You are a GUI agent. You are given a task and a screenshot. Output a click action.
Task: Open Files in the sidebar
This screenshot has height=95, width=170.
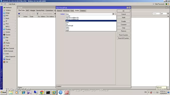tap(7, 37)
